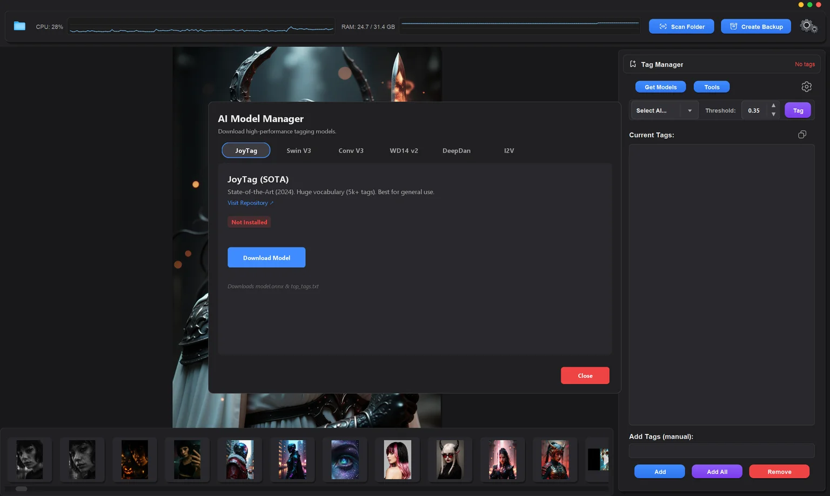Click the red Remove button

tap(779, 472)
